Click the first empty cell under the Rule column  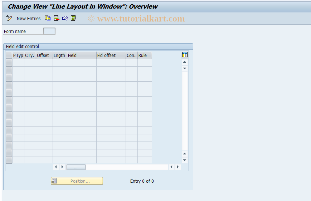tap(145, 63)
